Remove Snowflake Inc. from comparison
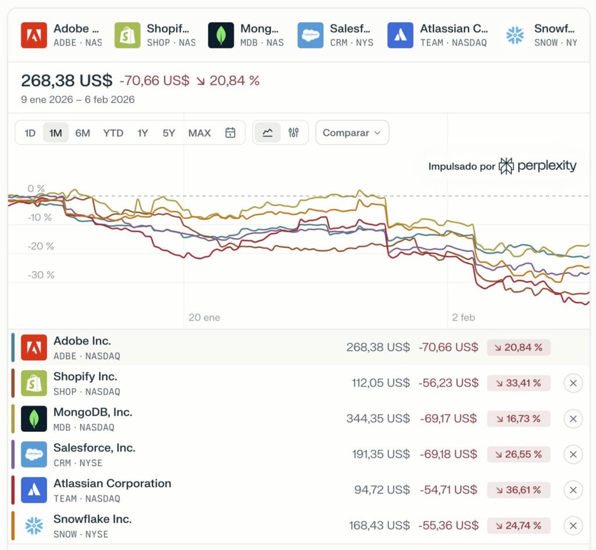This screenshot has width=596, height=550. click(x=573, y=526)
